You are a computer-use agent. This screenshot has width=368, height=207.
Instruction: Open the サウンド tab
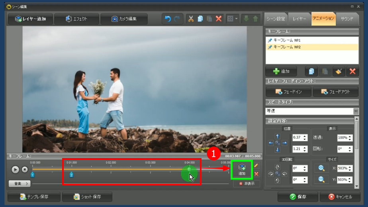point(347,19)
